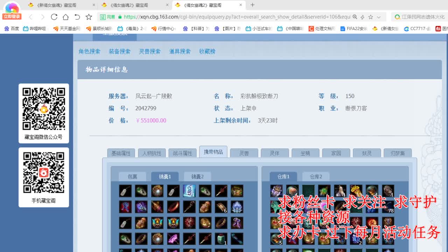Image resolution: width=448 pixels, height=252 pixels.
Task: Select the jade green bottle item with count 1
Action: [221, 239]
